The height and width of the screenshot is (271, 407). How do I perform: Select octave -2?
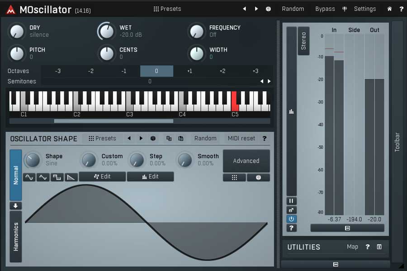coord(90,71)
